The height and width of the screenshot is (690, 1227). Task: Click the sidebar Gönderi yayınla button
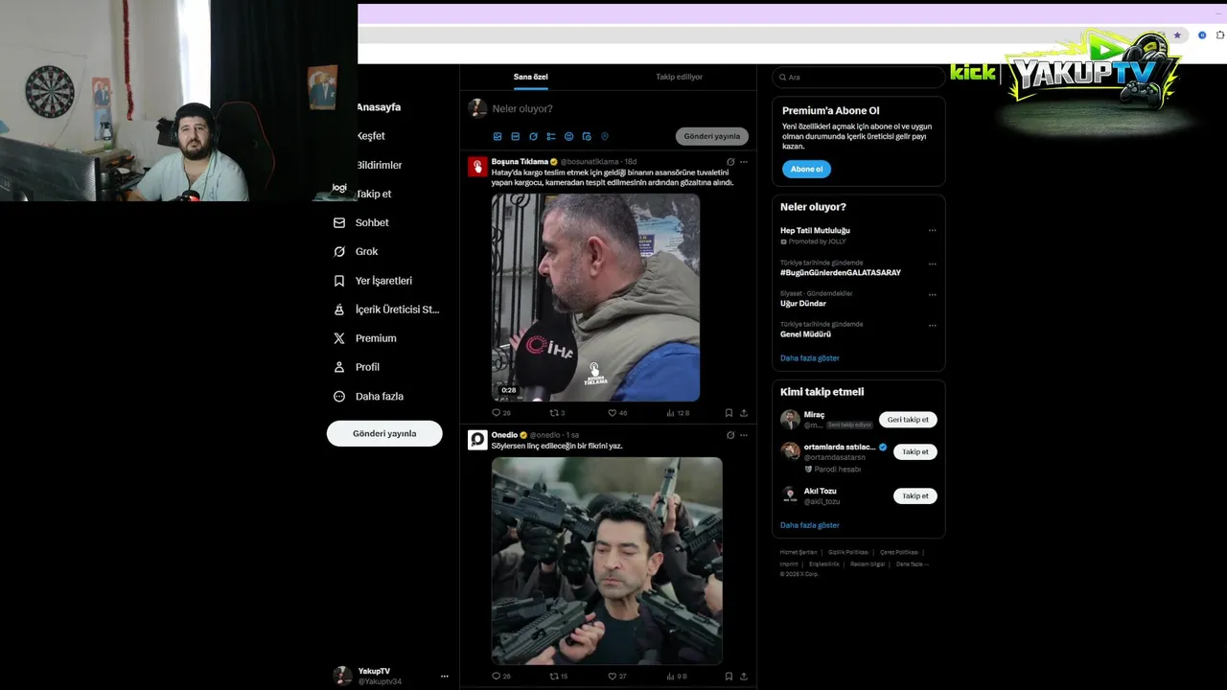[384, 433]
